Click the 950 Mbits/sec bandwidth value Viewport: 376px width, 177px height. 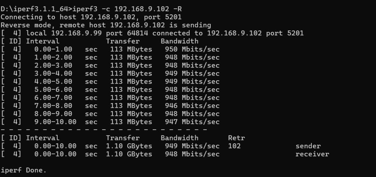pyautogui.click(x=192, y=49)
